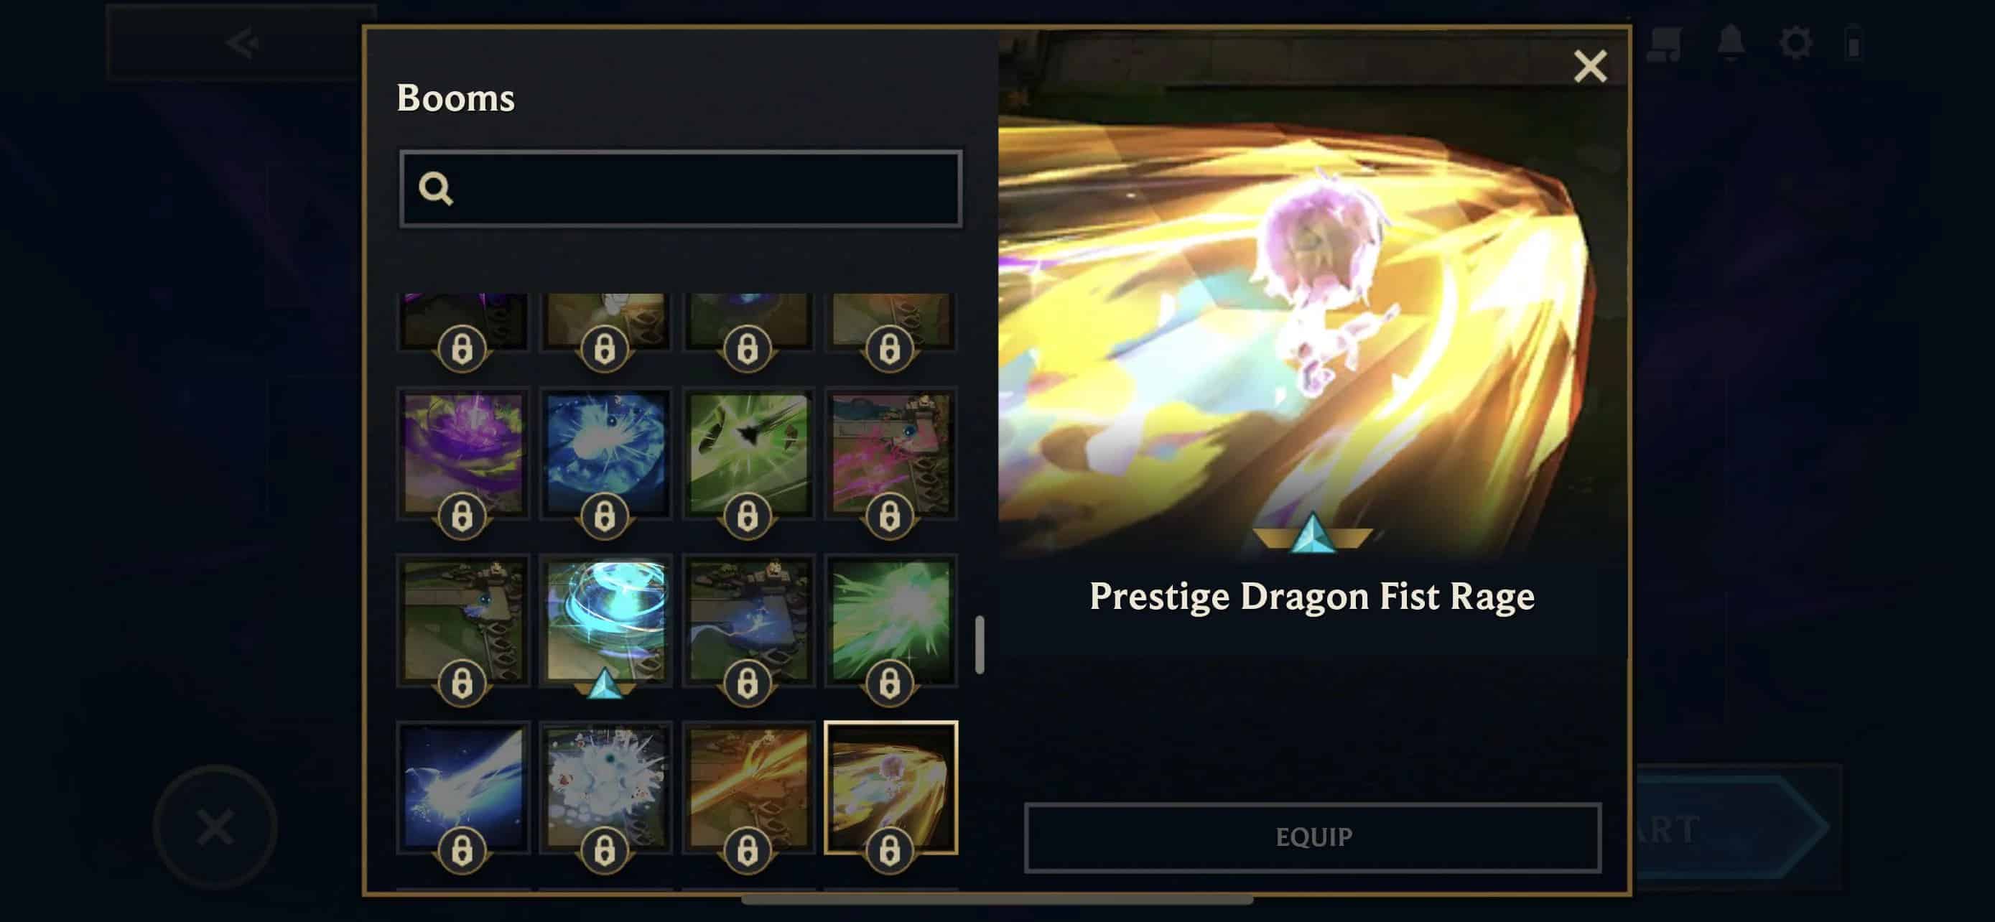1995x922 pixels.
Task: Select the green streak boom with dark bird
Action: coord(748,454)
